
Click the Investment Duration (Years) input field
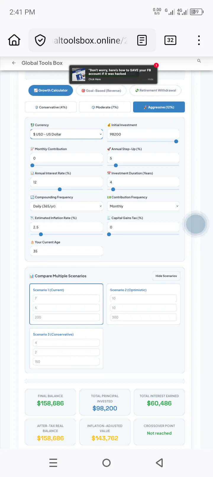(143, 182)
